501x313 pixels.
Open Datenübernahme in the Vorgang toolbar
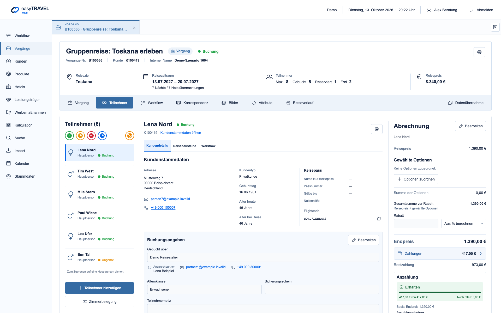(466, 103)
